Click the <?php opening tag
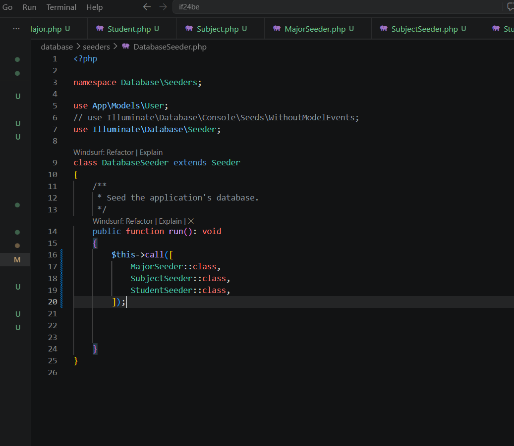The image size is (514, 446). coord(85,58)
